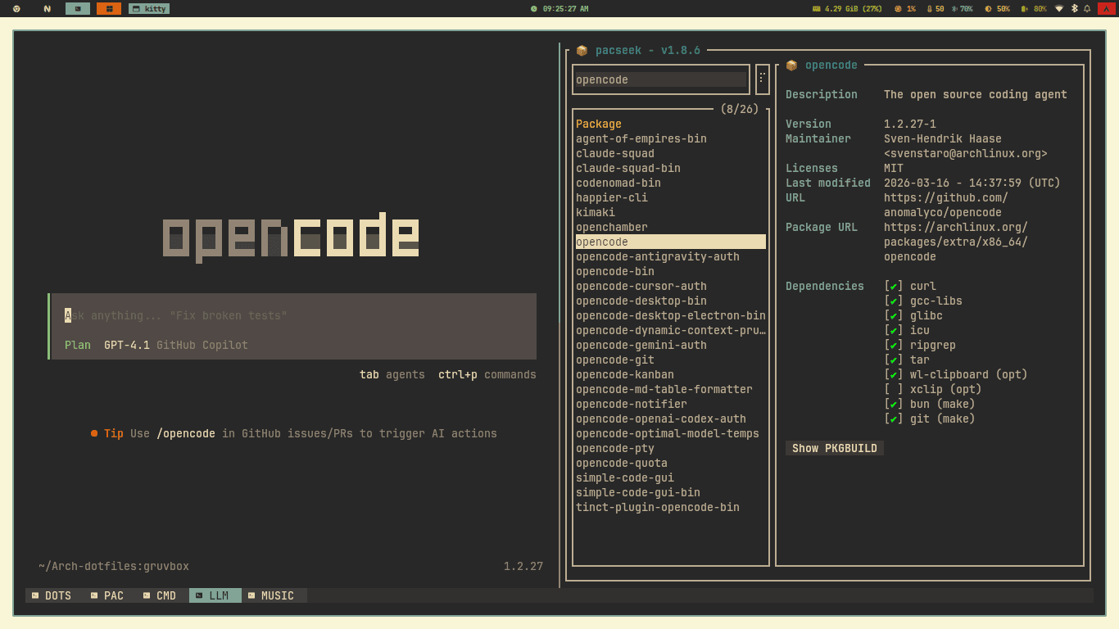The width and height of the screenshot is (1119, 629).
Task: Click the terminal icon on CMD tab
Action: click(147, 595)
